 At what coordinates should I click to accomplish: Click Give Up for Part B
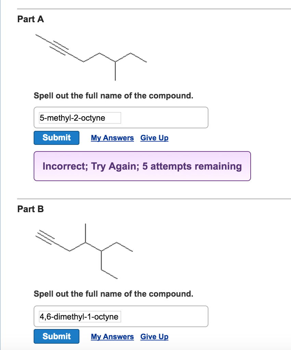coord(154,337)
